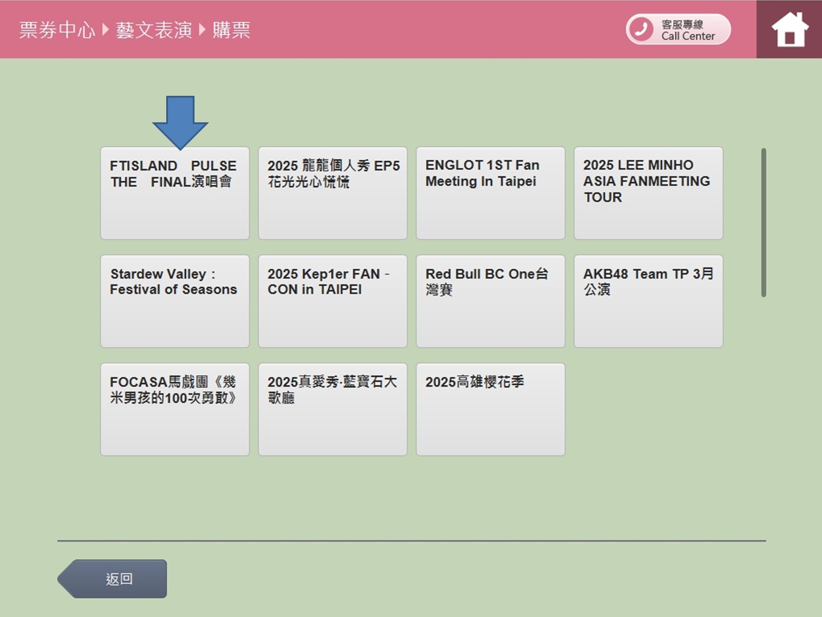Select 2025 LEE MINHO ASIA FANMEETING TOUR

point(648,193)
